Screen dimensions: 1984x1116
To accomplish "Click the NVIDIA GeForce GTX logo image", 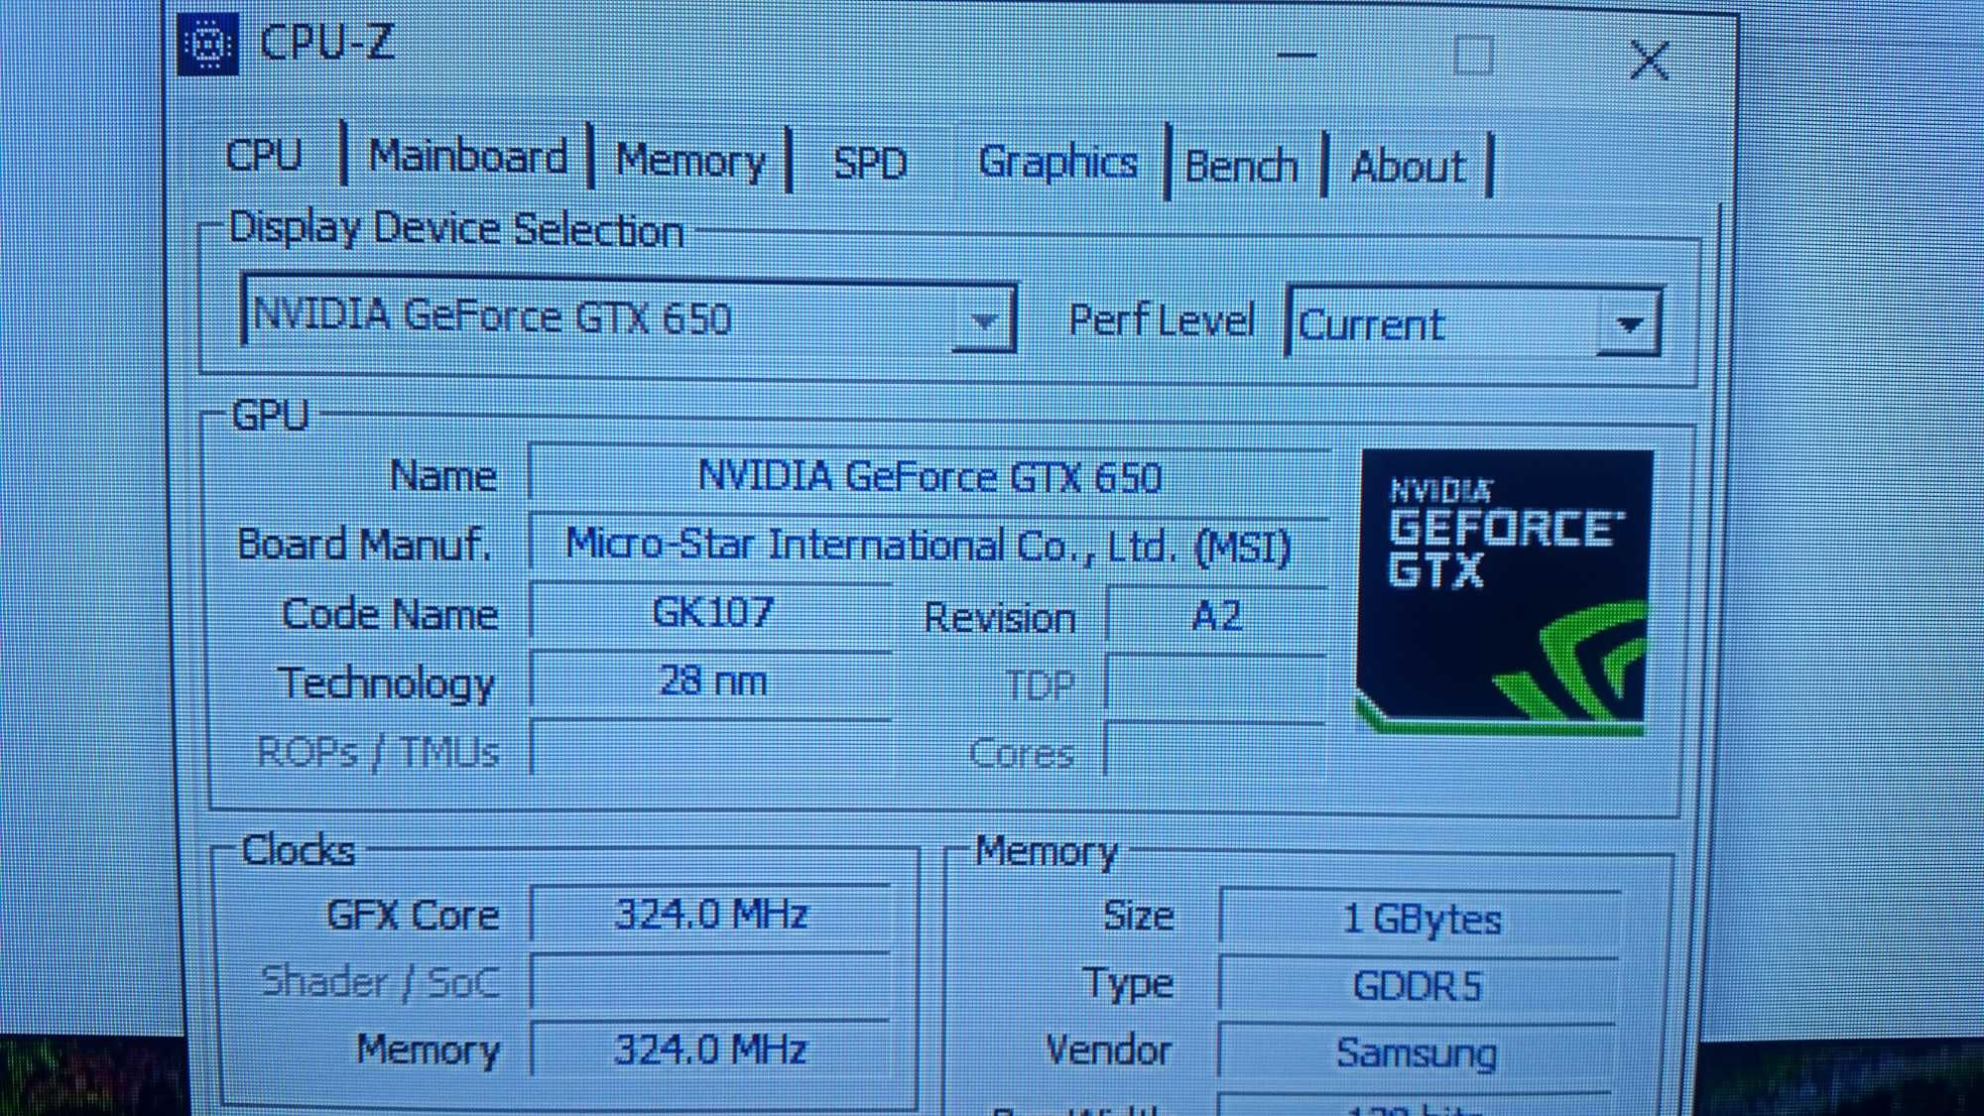I will [x=1504, y=592].
